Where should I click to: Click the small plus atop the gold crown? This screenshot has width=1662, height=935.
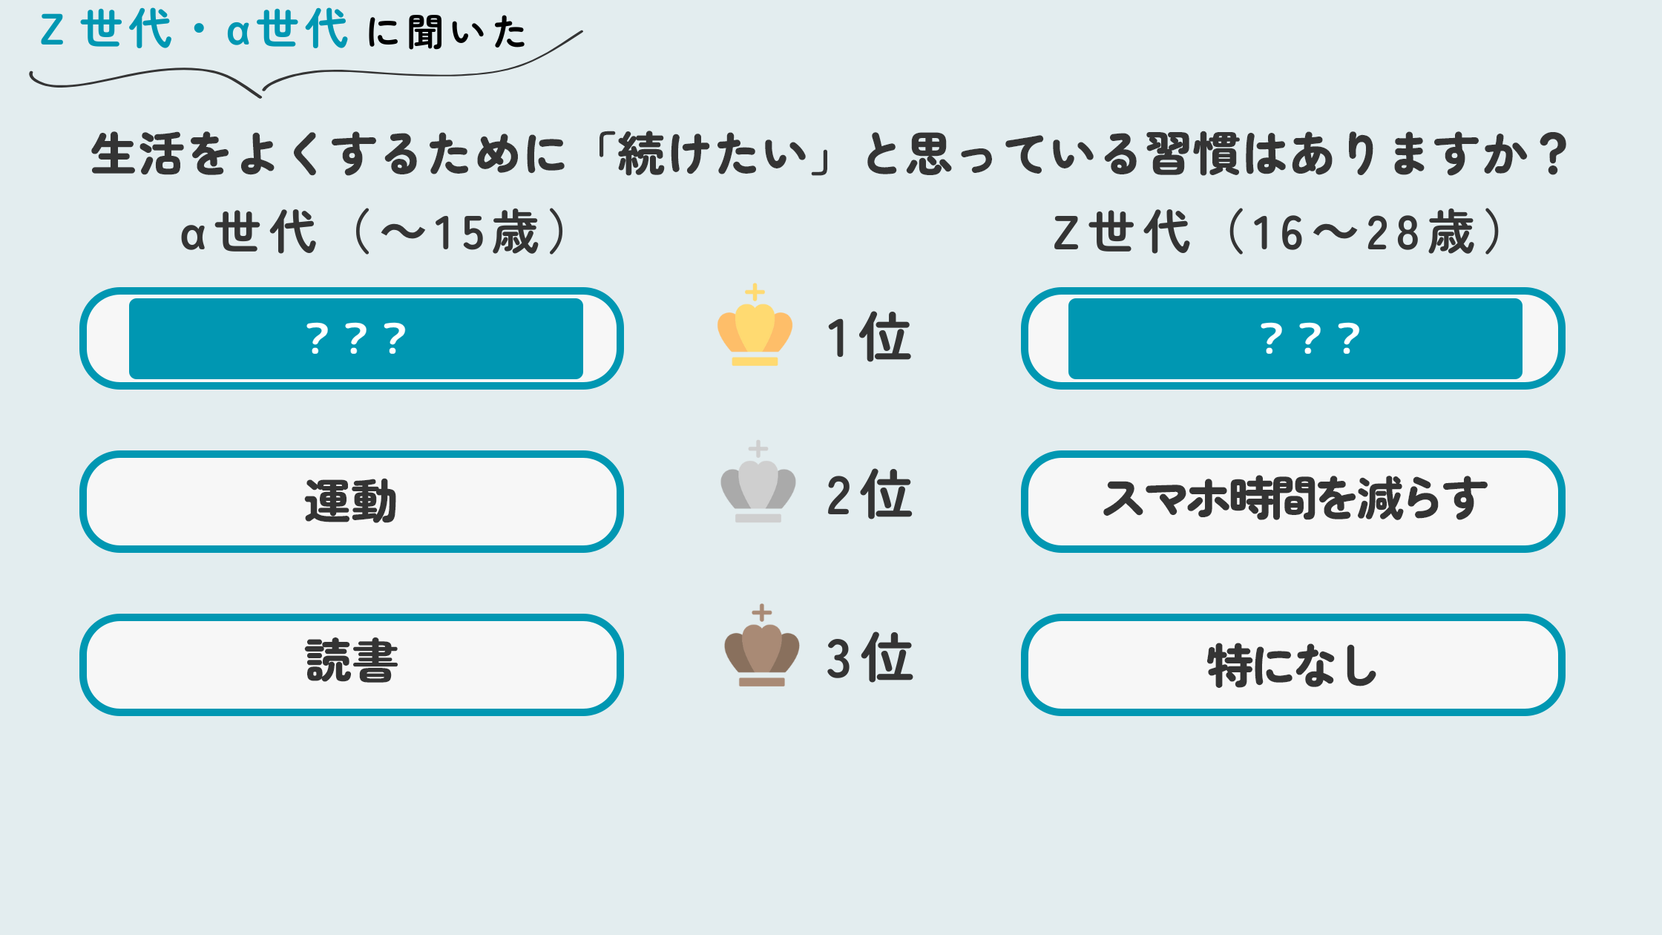click(x=755, y=292)
